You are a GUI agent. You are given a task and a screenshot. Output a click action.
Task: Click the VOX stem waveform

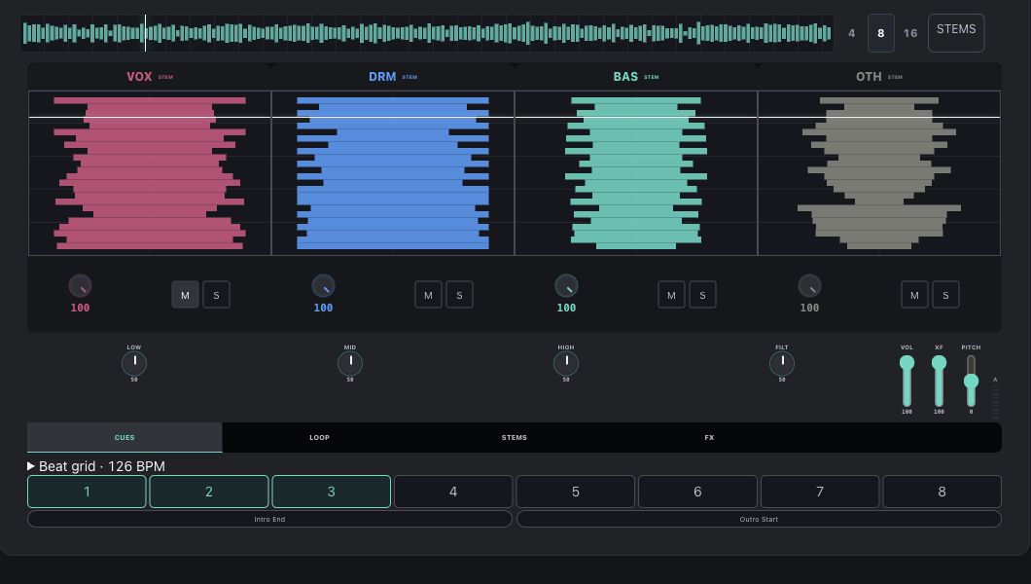point(150,173)
